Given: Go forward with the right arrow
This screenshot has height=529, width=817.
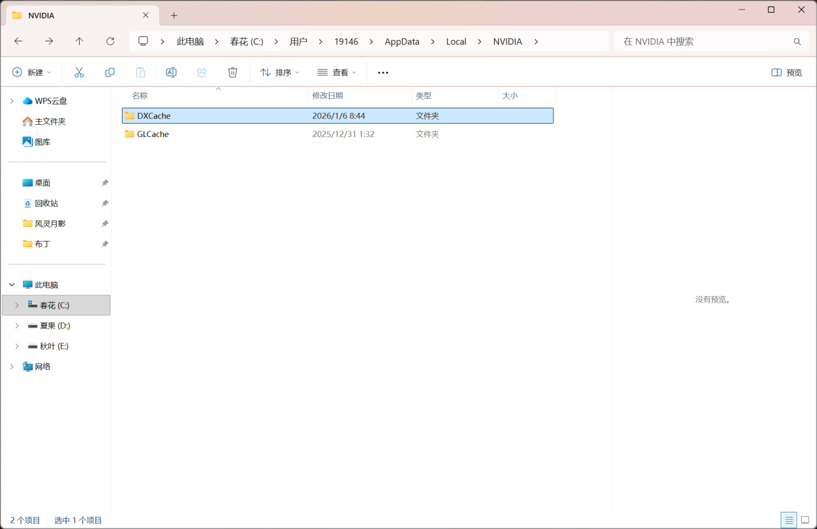Looking at the screenshot, I should [x=49, y=41].
